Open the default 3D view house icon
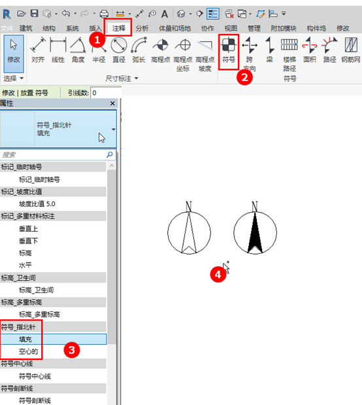Screen dimensions: 362x405 (x=181, y=14)
